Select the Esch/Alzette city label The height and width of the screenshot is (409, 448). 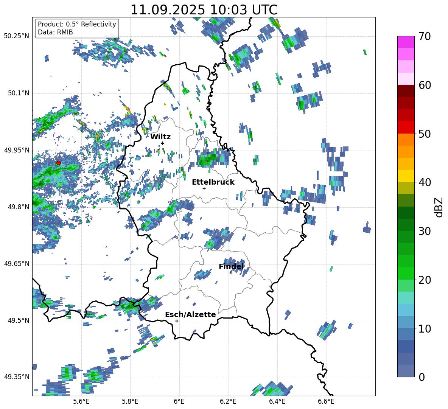click(190, 314)
